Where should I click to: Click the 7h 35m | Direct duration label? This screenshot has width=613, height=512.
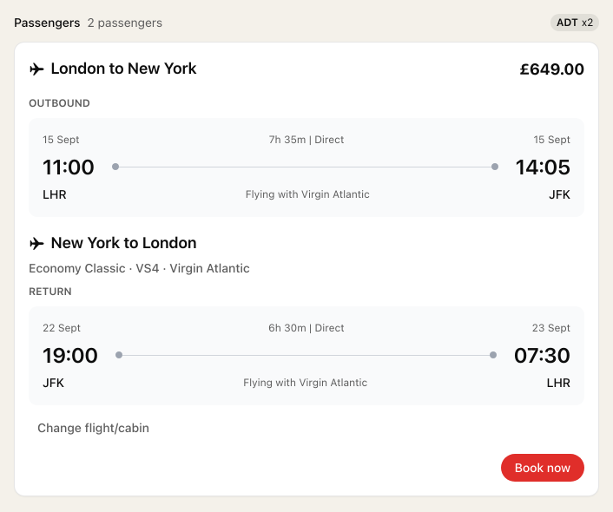[306, 140]
